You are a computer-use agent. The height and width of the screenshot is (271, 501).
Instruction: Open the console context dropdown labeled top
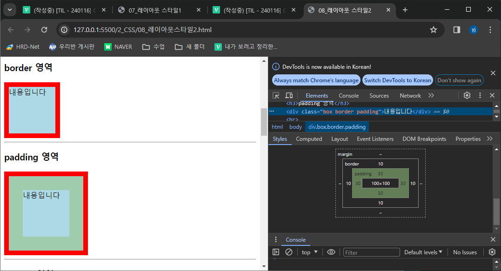309,252
